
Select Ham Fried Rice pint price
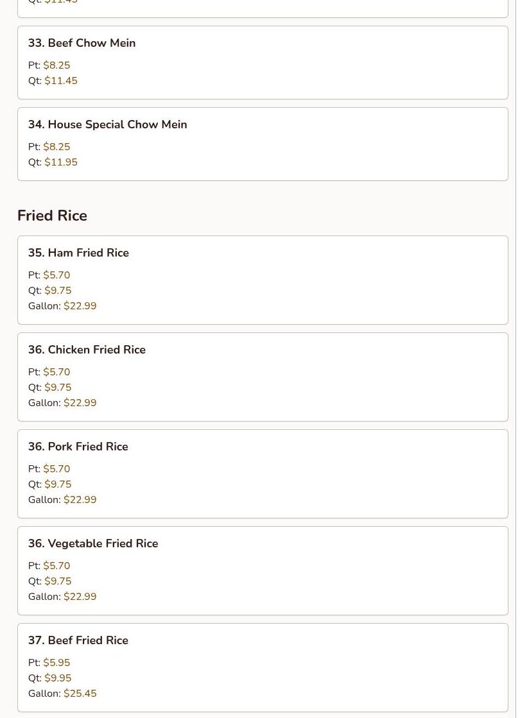tap(56, 275)
